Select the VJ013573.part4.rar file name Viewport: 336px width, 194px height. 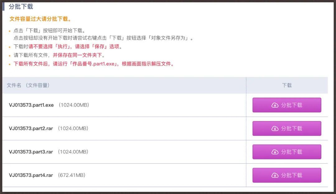[x=31, y=175]
